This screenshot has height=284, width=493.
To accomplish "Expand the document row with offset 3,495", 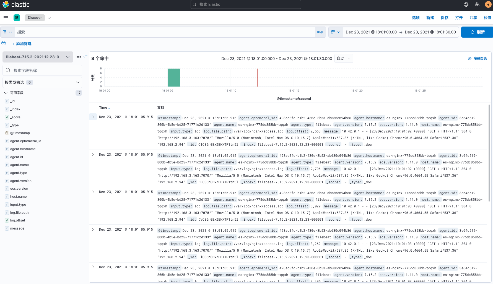I will 93,267.
